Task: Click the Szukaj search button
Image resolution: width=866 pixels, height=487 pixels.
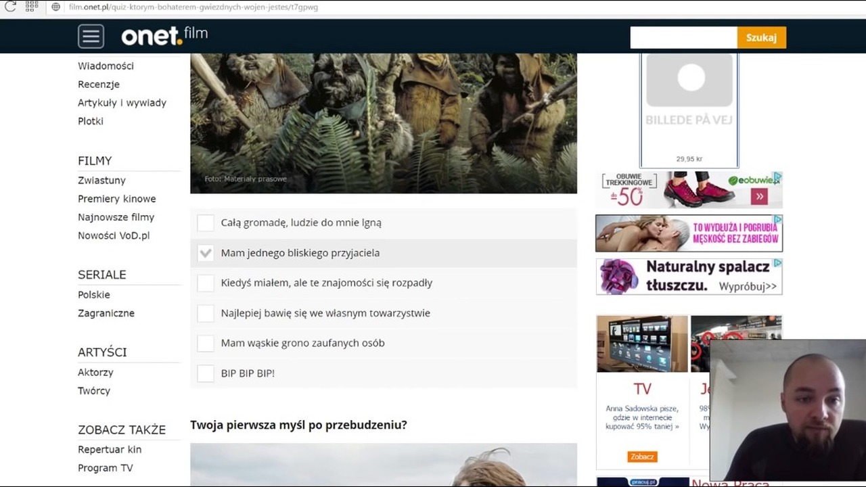Action: tap(761, 38)
